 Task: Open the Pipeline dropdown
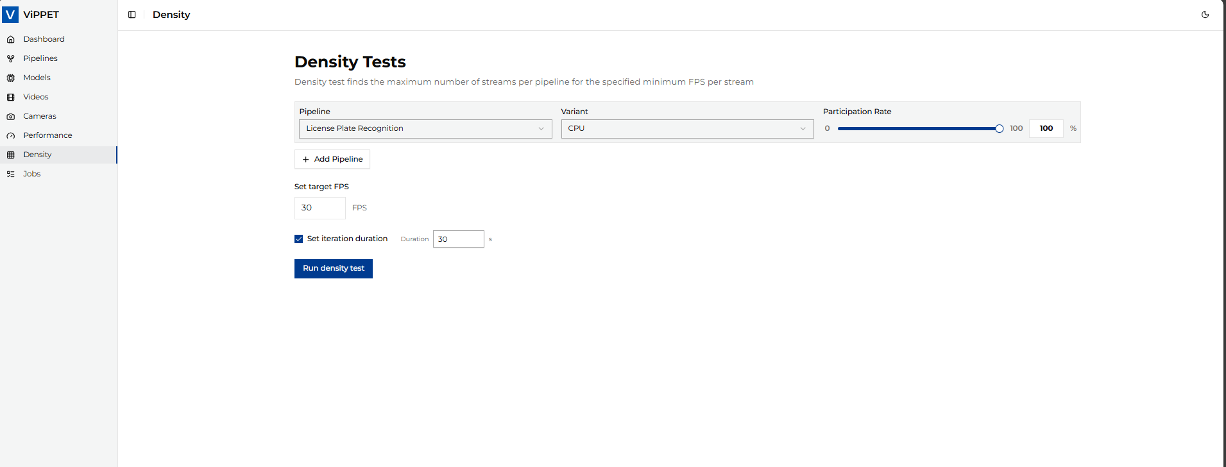425,128
